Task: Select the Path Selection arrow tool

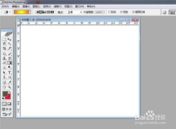Action: pos(4,72)
